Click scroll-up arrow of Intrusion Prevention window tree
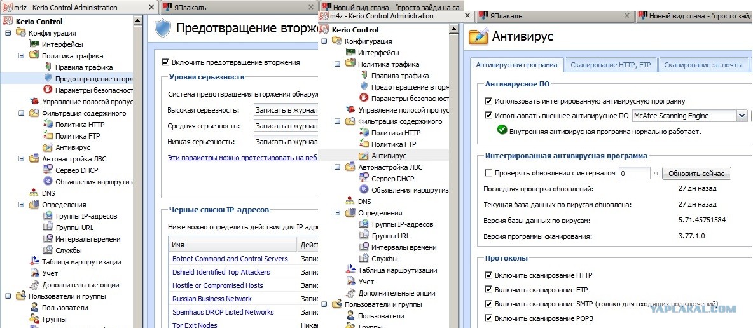This screenshot has height=328, width=753. point(137,20)
